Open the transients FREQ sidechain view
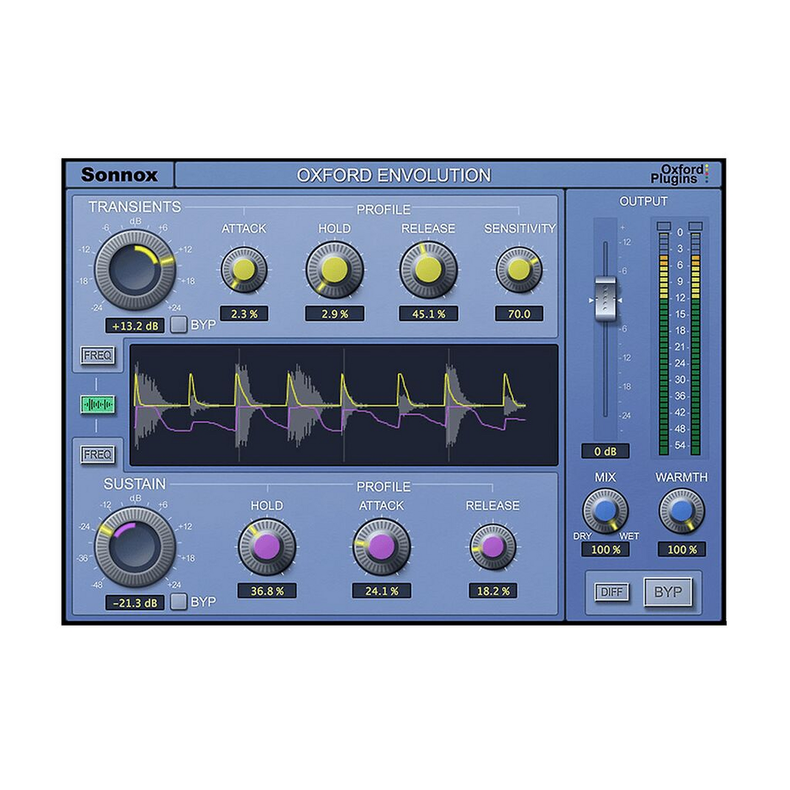Screen dimensions: 790x790 point(97,355)
